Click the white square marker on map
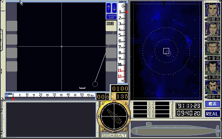Screen dimensions: 222x139 166,51
